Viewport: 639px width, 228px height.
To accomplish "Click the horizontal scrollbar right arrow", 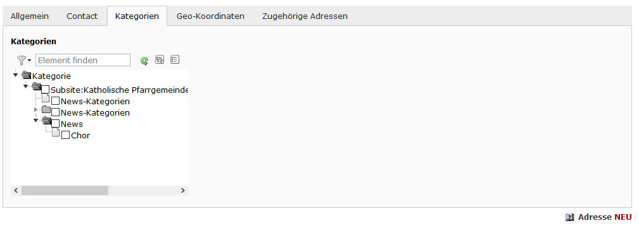I will tap(183, 190).
